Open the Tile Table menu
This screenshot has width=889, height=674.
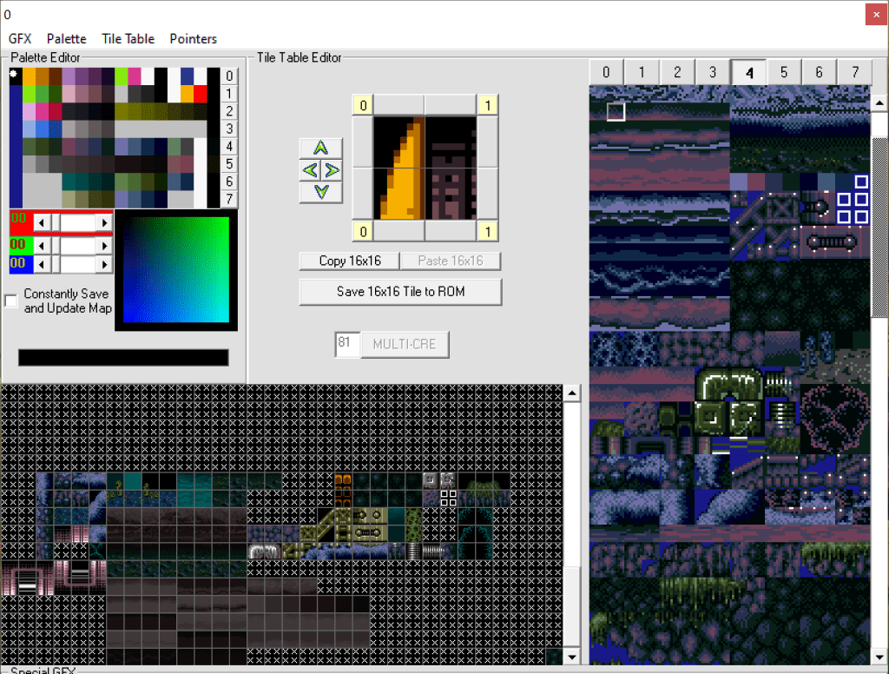128,39
